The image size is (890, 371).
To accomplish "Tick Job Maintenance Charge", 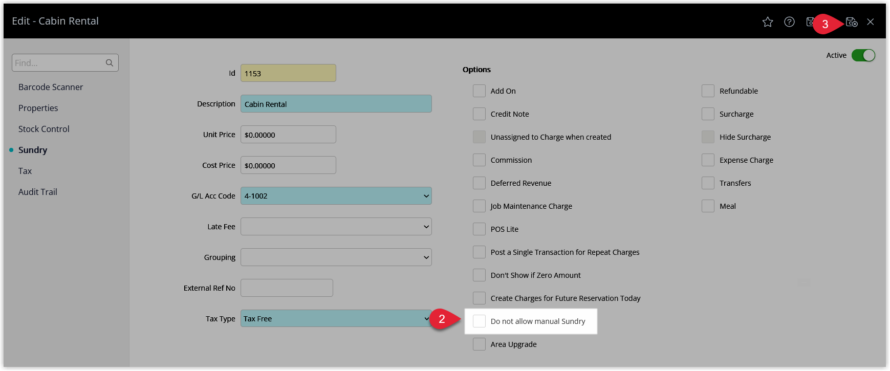I will click(x=479, y=206).
